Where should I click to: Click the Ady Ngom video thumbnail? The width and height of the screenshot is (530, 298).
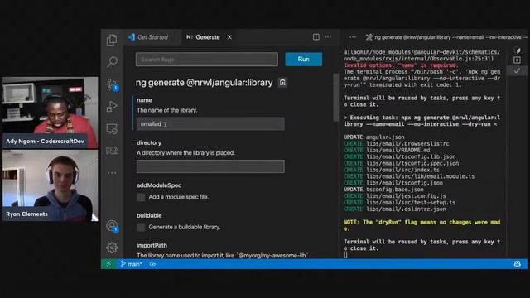[50, 113]
